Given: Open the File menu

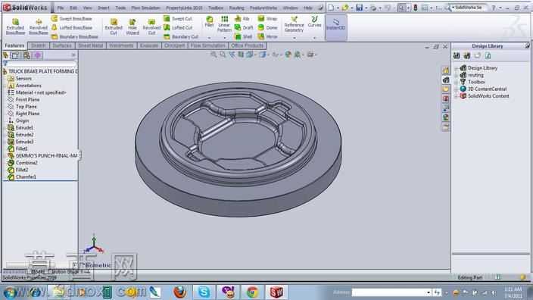Looking at the screenshot, I should (x=60, y=8).
